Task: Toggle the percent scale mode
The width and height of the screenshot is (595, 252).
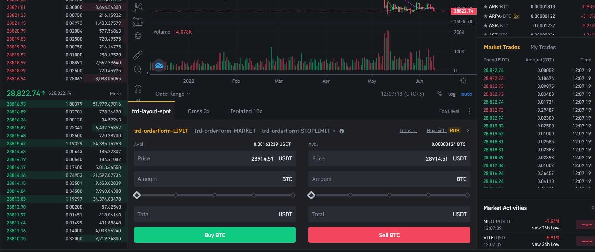Action: tap(440, 94)
